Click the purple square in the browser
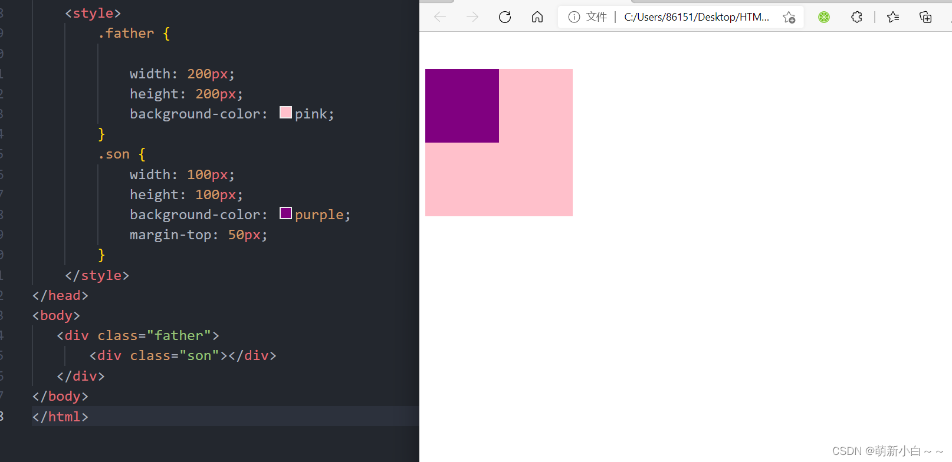 pos(462,105)
